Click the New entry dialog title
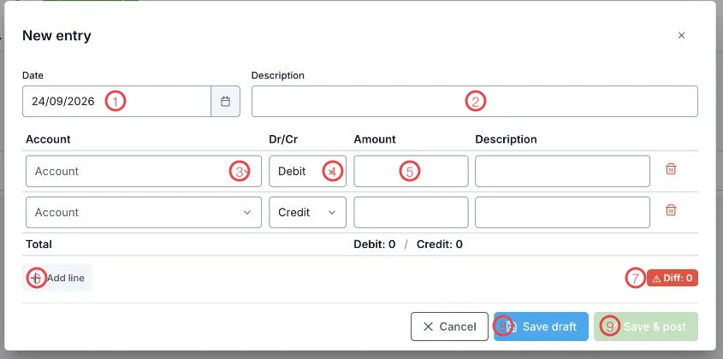Screen dimensions: 723x359 click(56, 36)
